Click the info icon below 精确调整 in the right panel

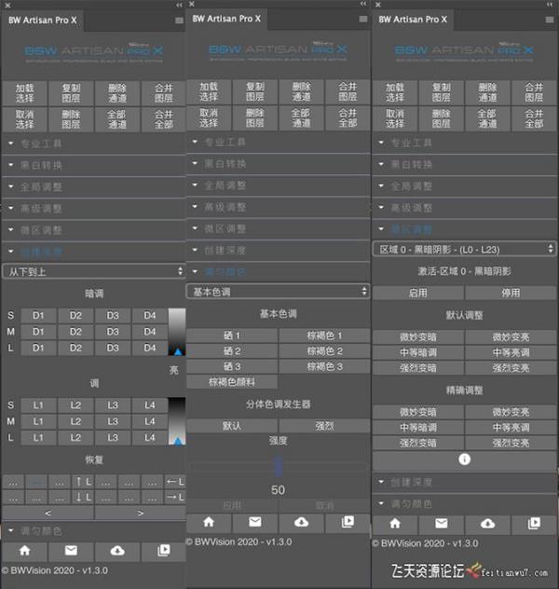pos(464,459)
